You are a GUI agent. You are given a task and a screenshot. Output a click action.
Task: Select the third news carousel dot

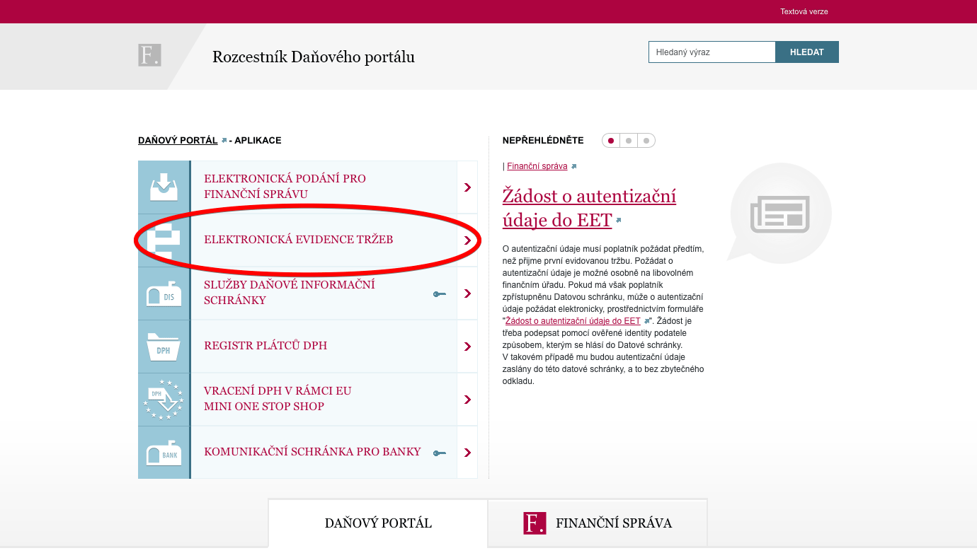646,141
